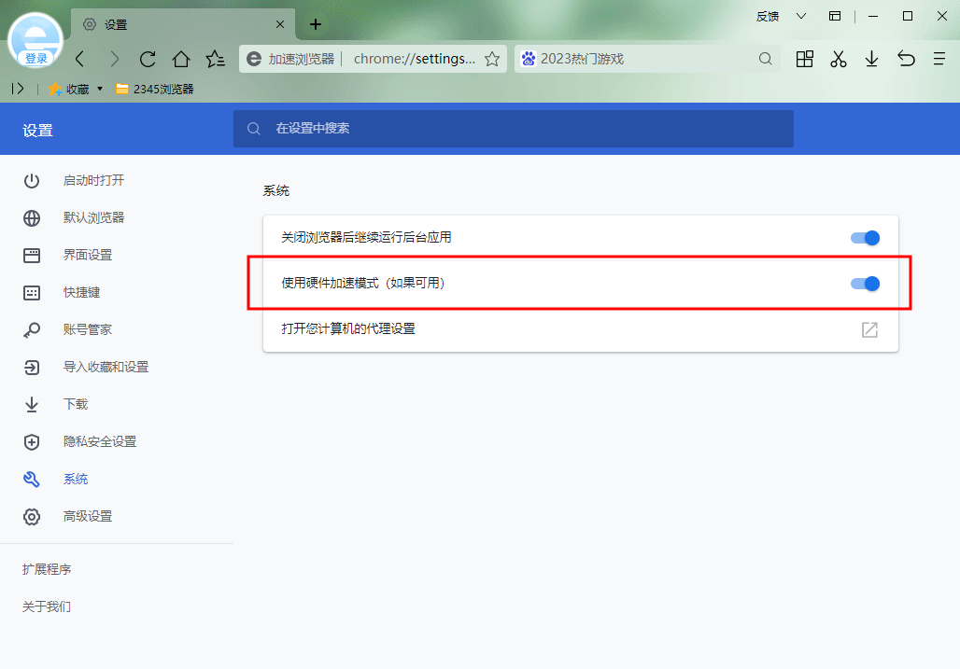
Task: Go back with the back arrow
Action: click(x=80, y=59)
